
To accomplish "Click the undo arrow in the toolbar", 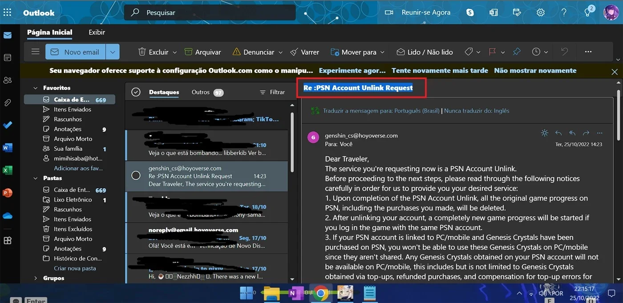I will pos(565,52).
